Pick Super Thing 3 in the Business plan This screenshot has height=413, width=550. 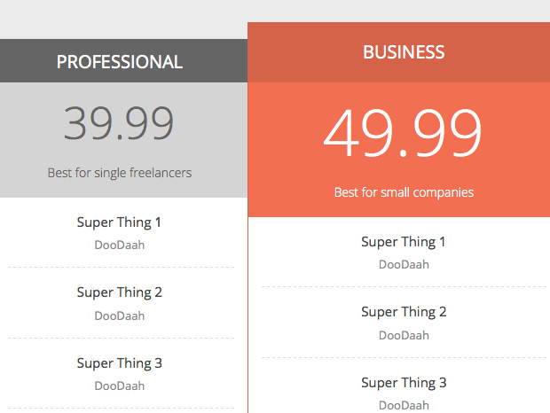coord(404,383)
